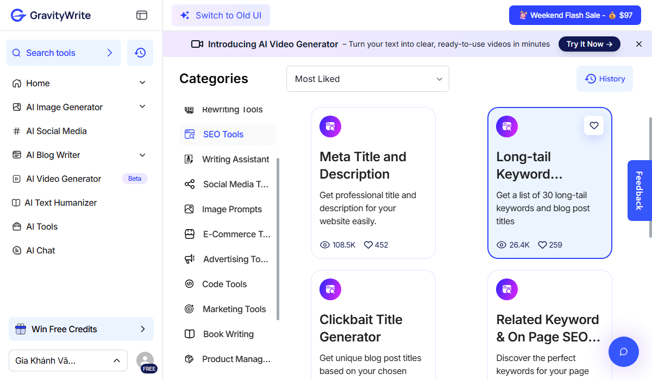Toggle like on Long-tail Keyword's 259 count
Viewport: 652px width, 380px height.
[542, 245]
